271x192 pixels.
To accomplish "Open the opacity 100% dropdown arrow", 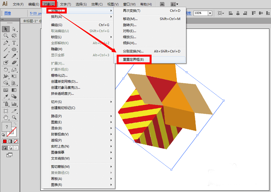I will point(210,13).
